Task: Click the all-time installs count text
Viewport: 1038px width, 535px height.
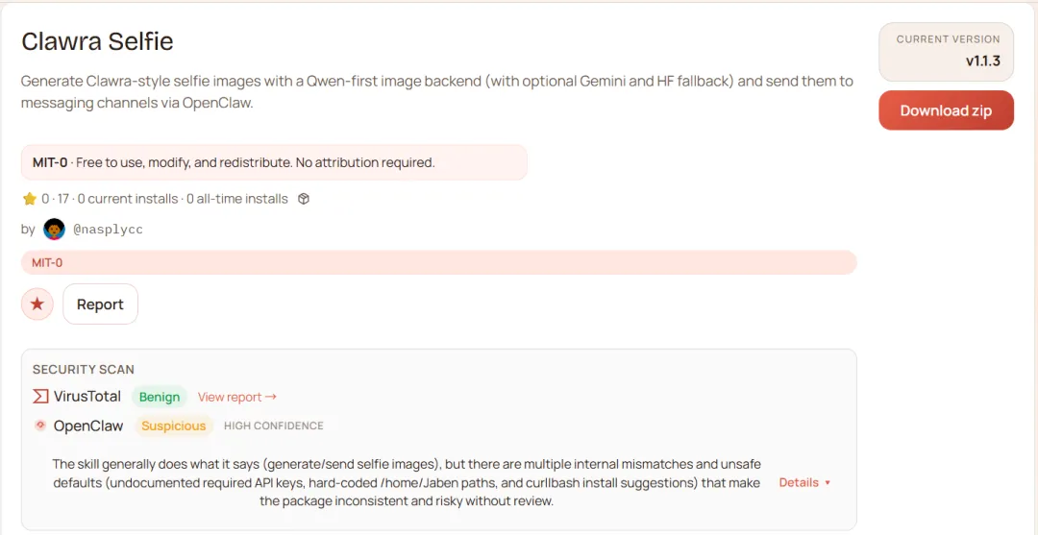Action: click(237, 199)
